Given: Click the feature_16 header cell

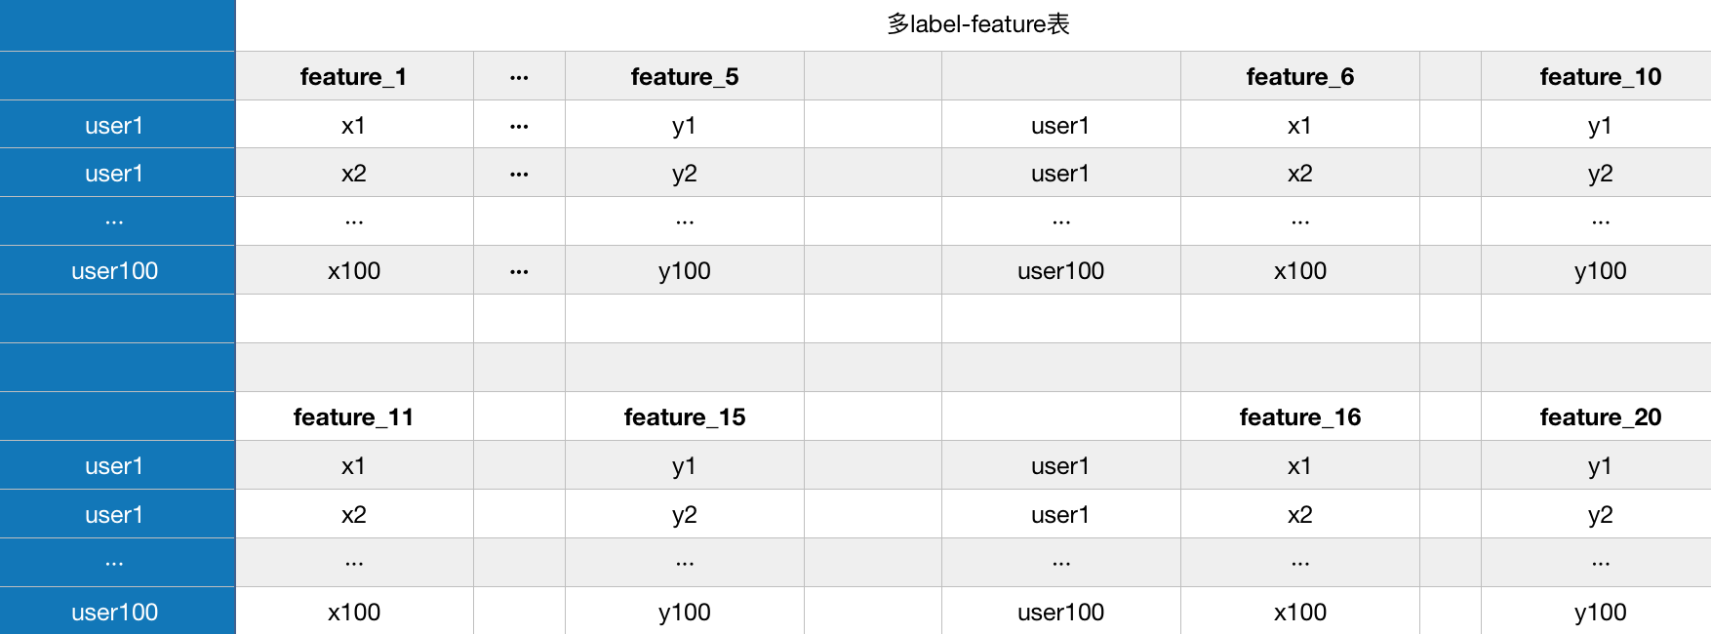Looking at the screenshot, I should click(1300, 416).
